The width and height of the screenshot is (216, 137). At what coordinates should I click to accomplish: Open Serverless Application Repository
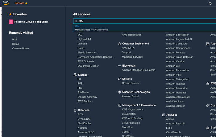96,57
